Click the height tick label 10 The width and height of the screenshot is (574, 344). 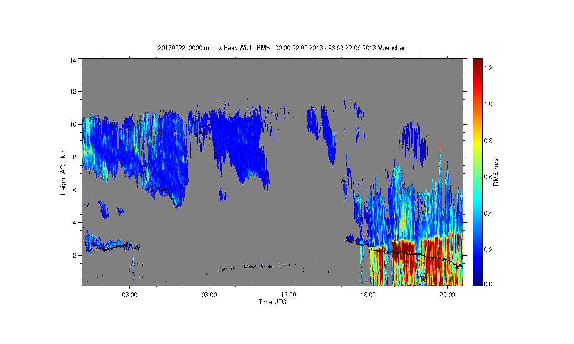[x=73, y=124]
